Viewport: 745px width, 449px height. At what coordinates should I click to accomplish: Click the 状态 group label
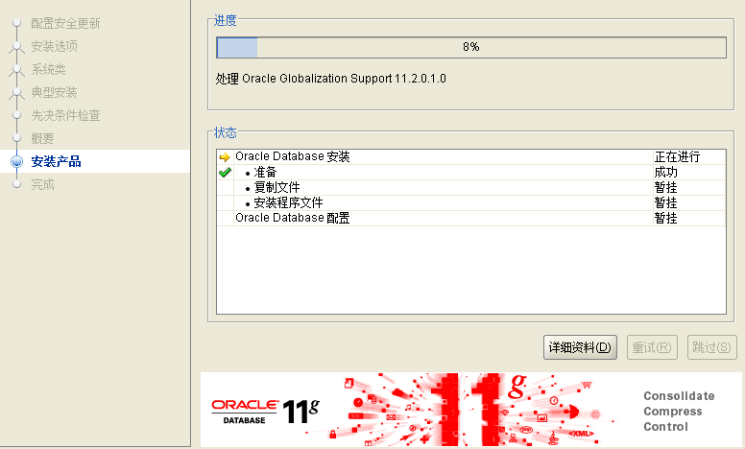click(226, 132)
